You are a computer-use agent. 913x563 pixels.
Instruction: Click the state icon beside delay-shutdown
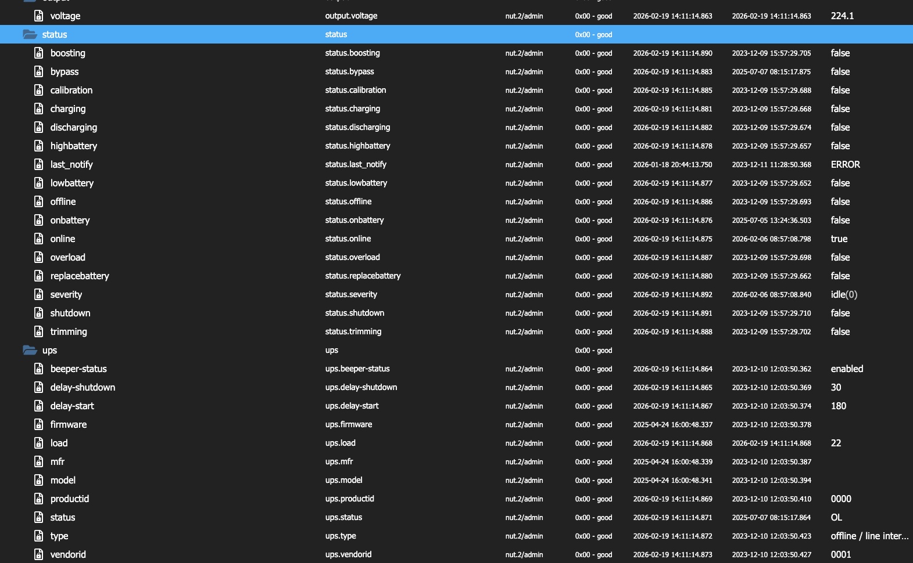[38, 387]
